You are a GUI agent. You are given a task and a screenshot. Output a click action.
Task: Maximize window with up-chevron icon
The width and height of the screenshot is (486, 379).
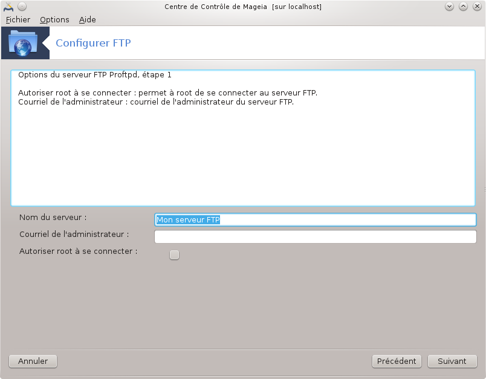pos(463,7)
